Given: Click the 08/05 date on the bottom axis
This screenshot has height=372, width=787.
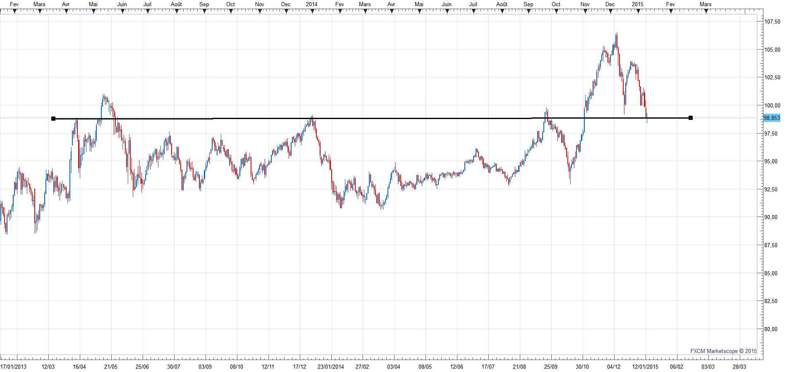Looking at the screenshot, I should coord(425,367).
